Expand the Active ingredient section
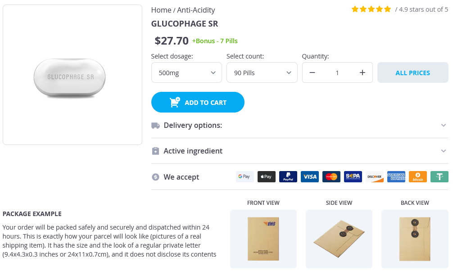The height and width of the screenshot is (280, 453). tap(299, 151)
